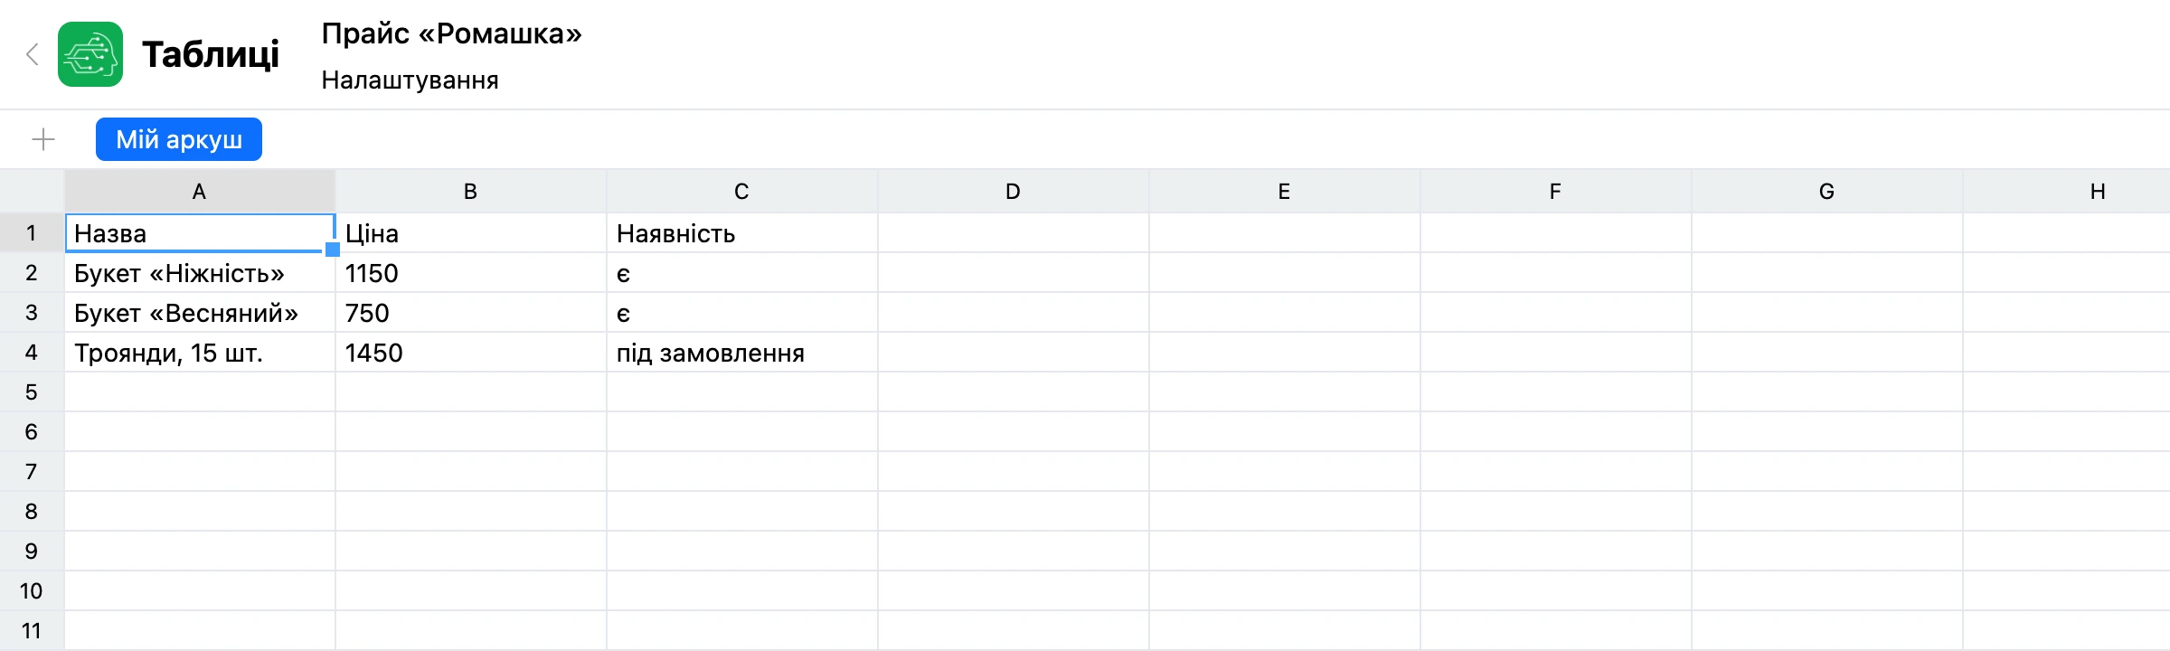Click the green Таблиці app logo
The image size is (2170, 651).
coord(90,54)
